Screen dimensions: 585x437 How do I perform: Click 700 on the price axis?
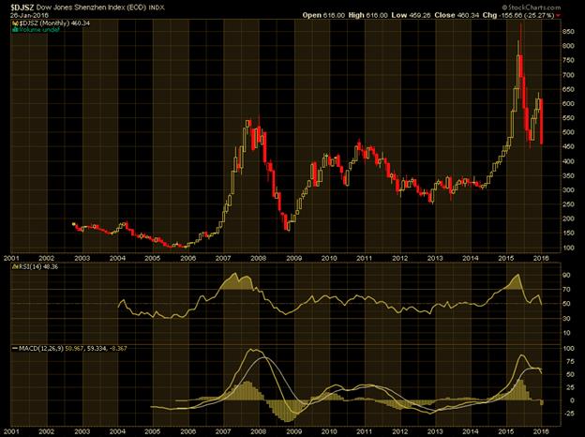569,75
